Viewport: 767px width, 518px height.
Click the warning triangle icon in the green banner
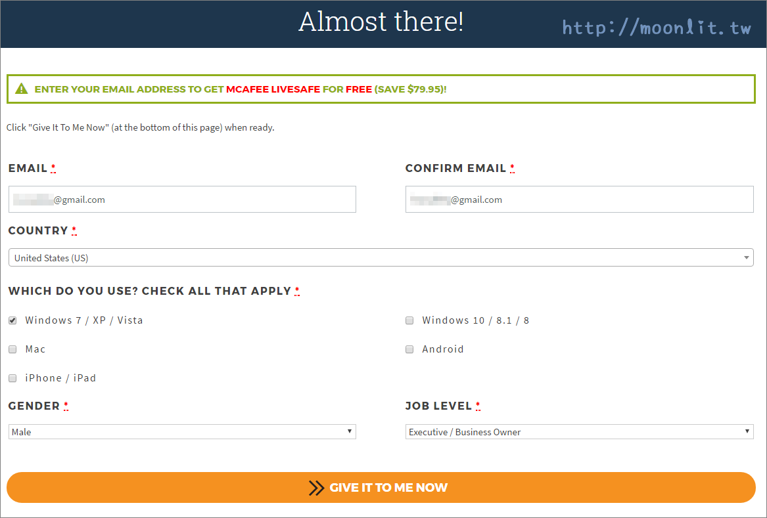pyautogui.click(x=22, y=89)
